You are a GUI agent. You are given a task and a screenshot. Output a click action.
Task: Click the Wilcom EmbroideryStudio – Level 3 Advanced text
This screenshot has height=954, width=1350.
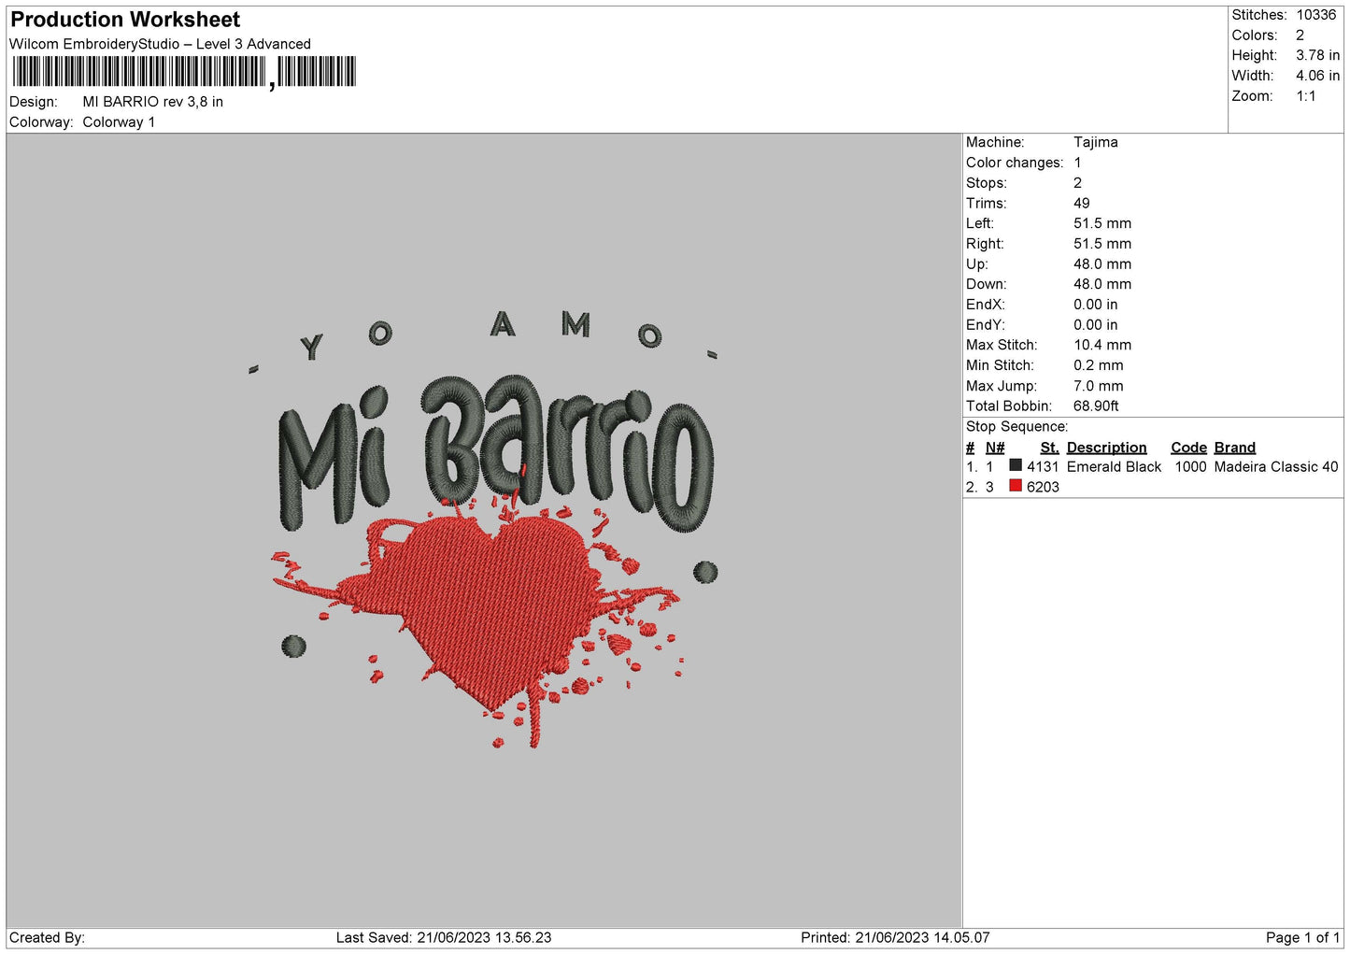160,44
